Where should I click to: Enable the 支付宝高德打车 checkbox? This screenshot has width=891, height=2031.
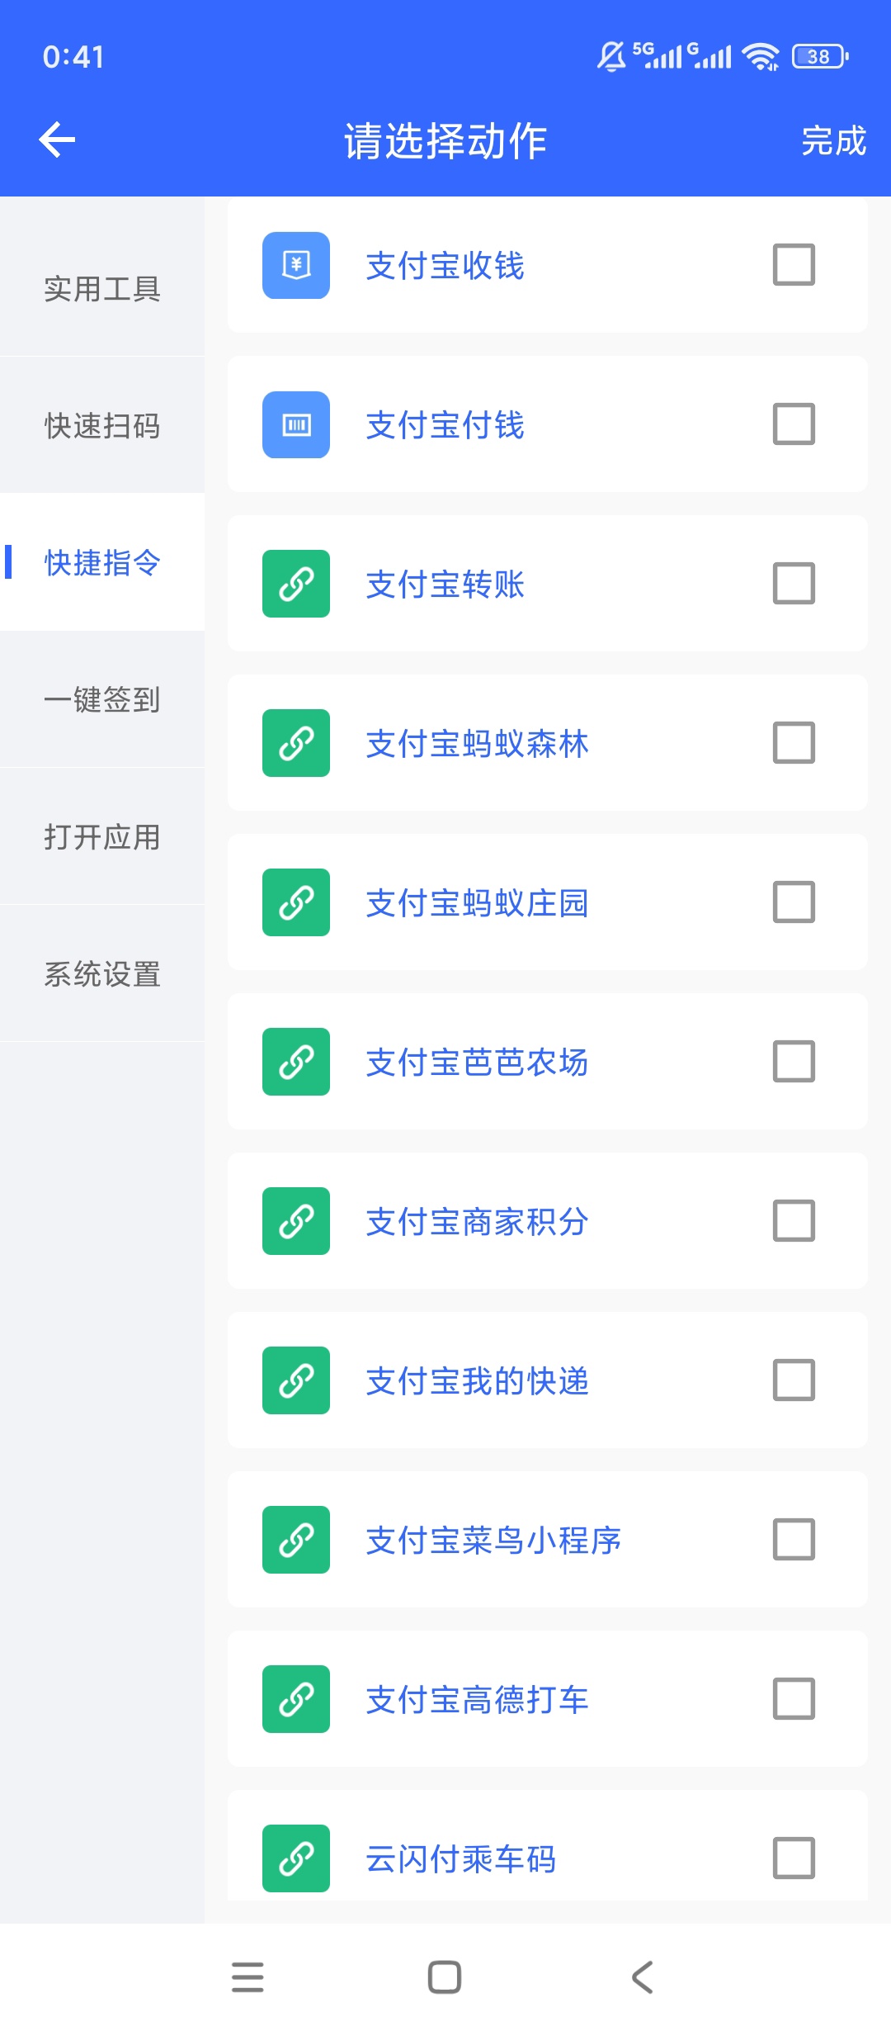tap(794, 1698)
